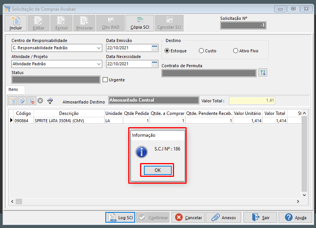Click the Valor Total yellow field
This screenshot has height=228, width=316.
252,100
